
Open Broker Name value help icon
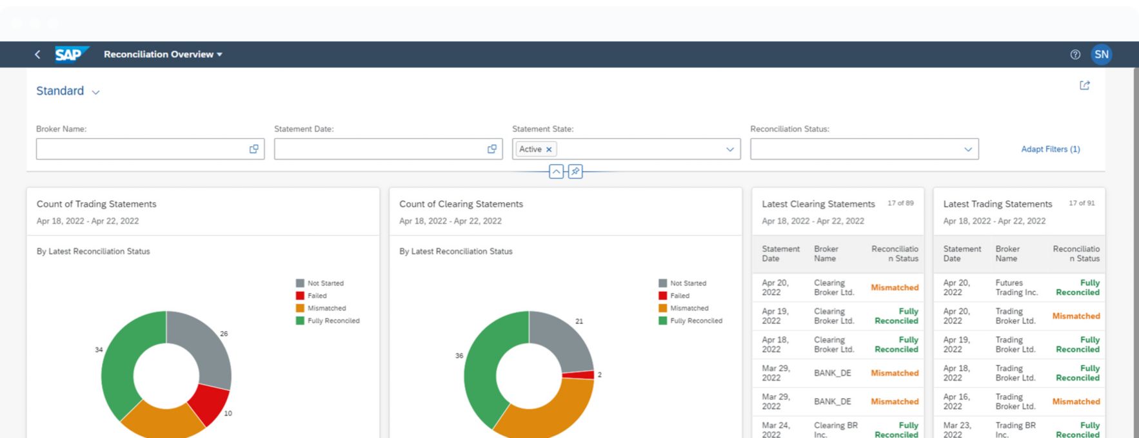(253, 149)
